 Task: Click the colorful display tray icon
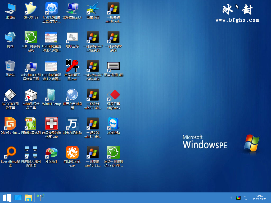[x=238, y=198]
